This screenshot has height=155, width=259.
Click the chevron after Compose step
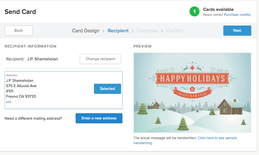tap(162, 31)
